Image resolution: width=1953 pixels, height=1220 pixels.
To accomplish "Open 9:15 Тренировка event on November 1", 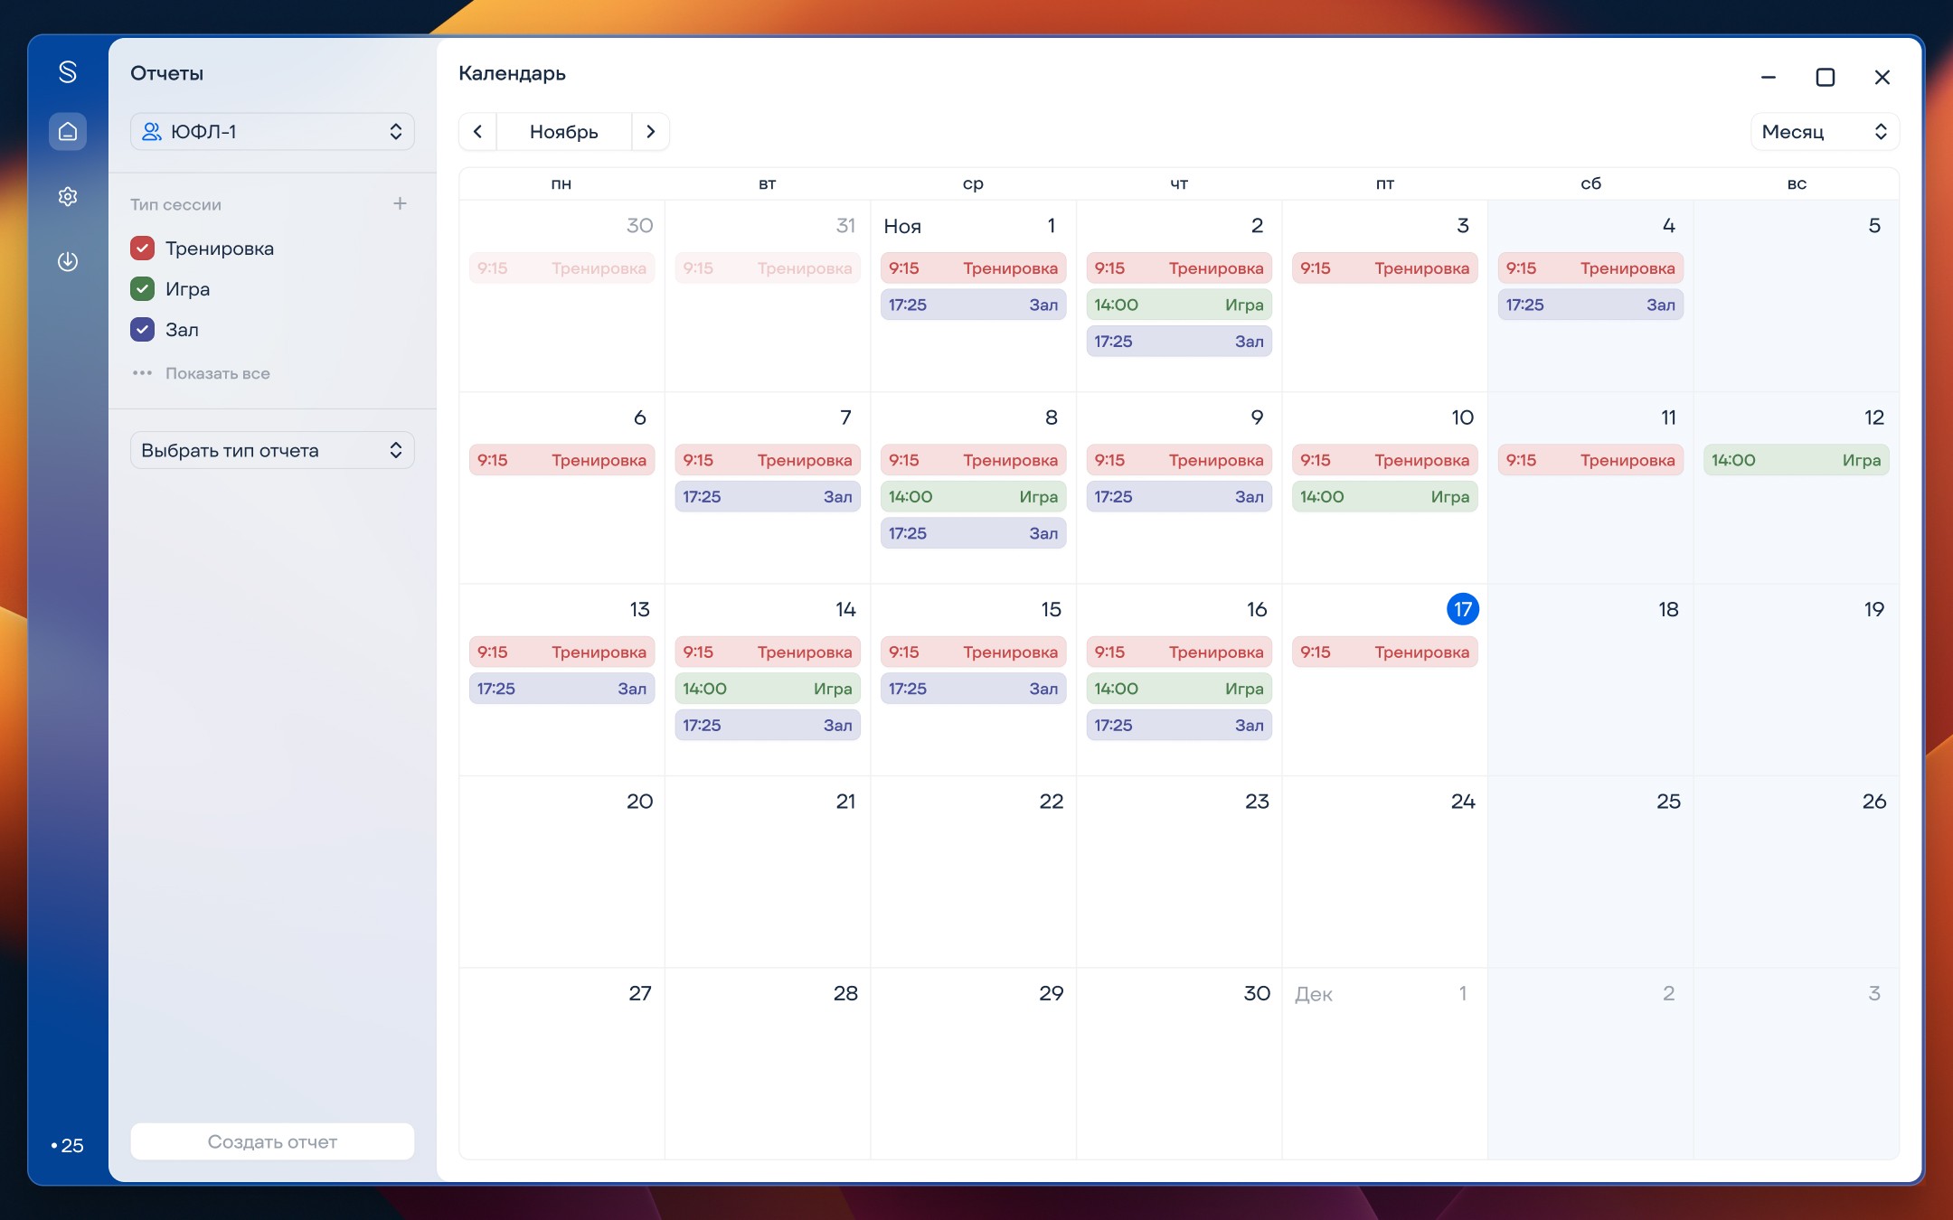I will tap(973, 268).
